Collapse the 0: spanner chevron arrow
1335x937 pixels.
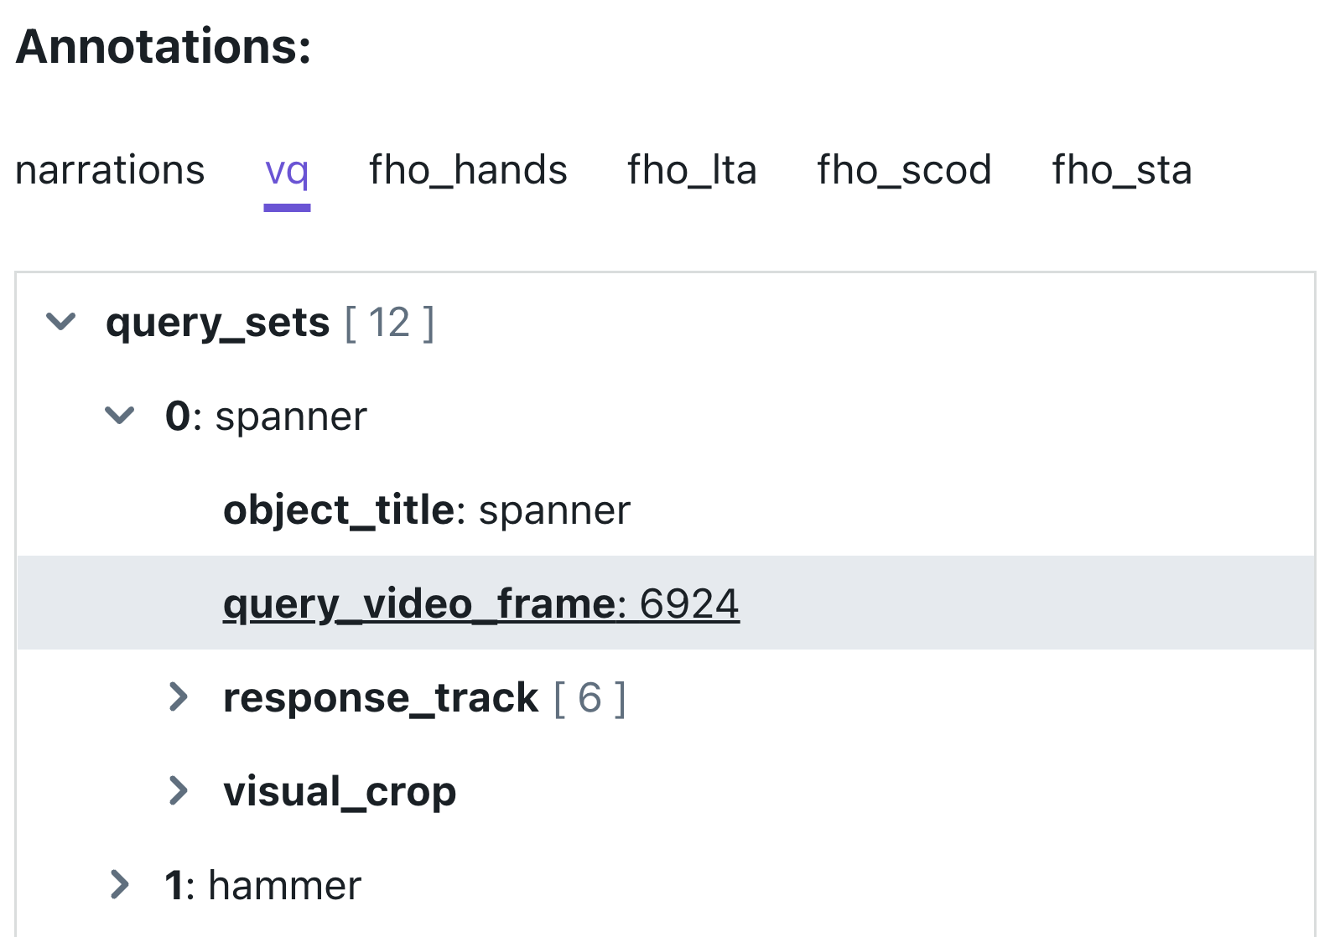tap(119, 416)
